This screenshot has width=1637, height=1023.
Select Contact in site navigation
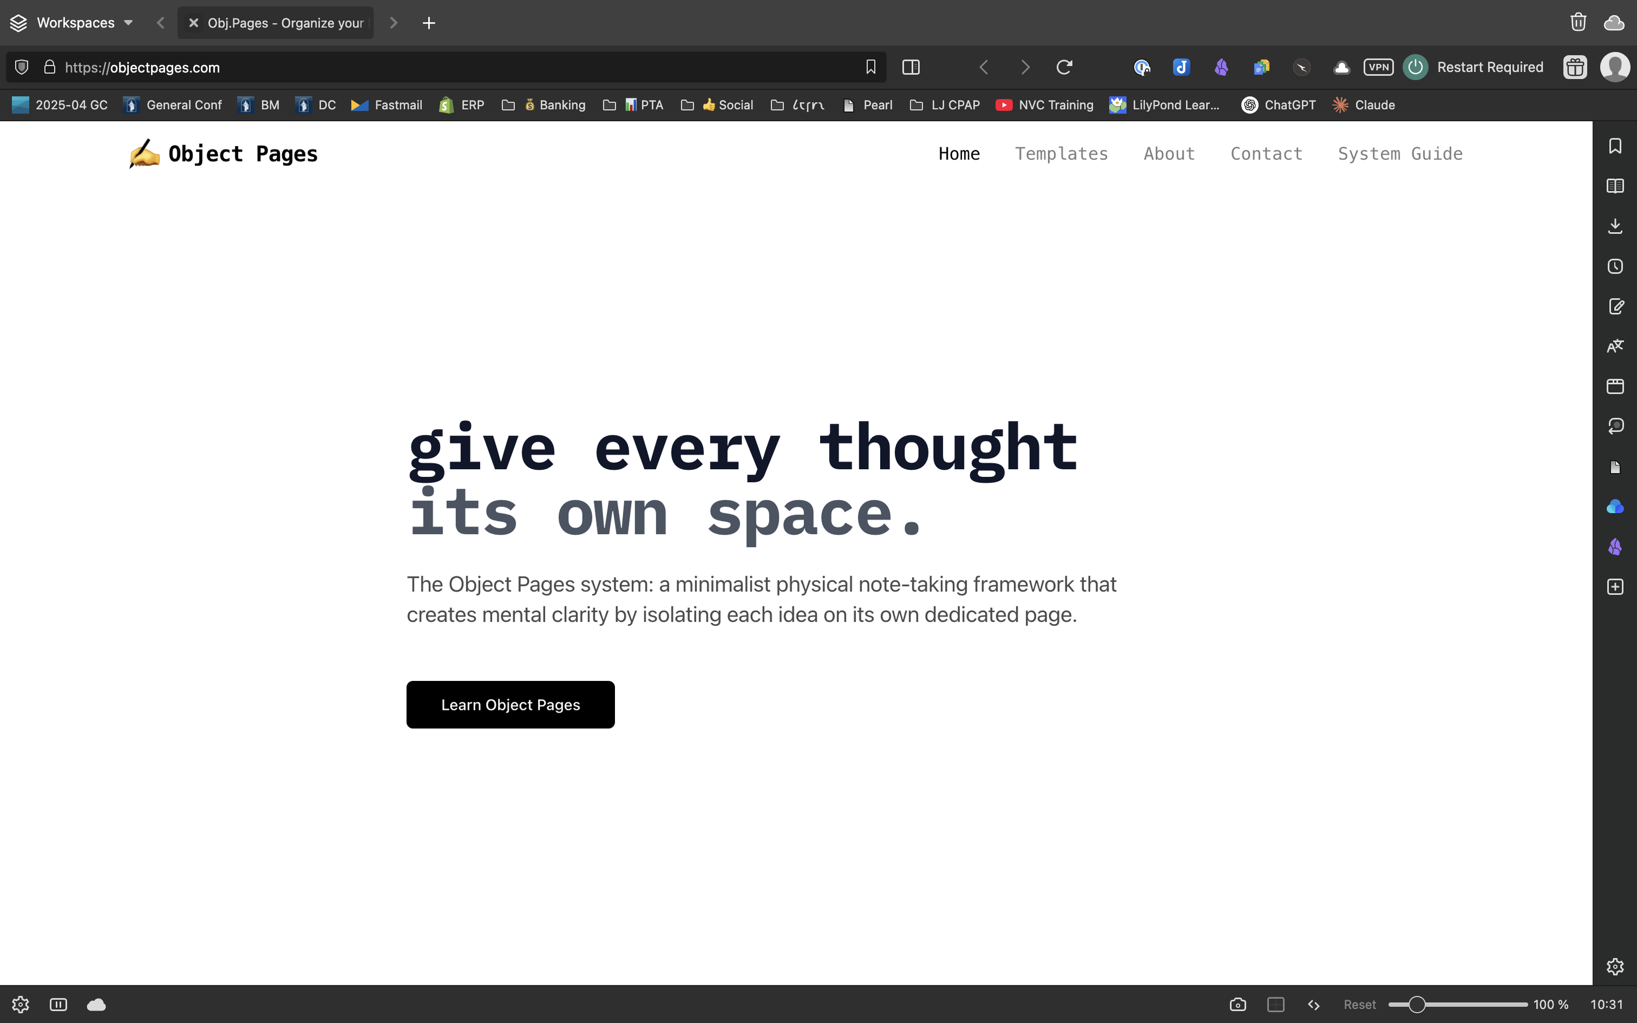pos(1266,153)
